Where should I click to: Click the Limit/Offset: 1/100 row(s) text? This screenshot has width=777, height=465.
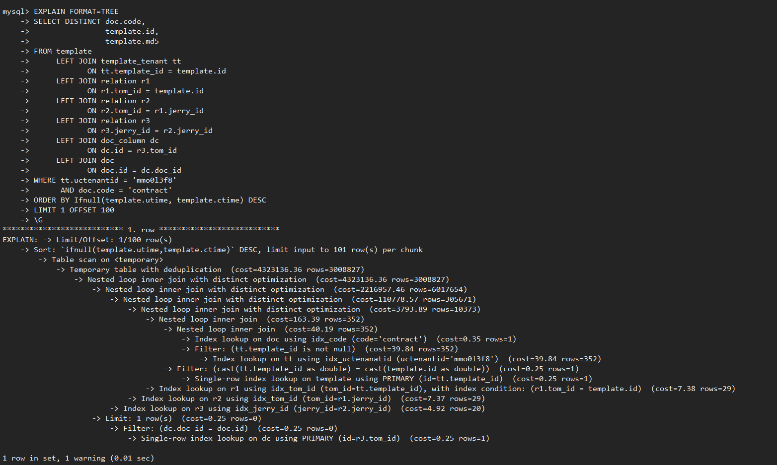click(x=114, y=240)
